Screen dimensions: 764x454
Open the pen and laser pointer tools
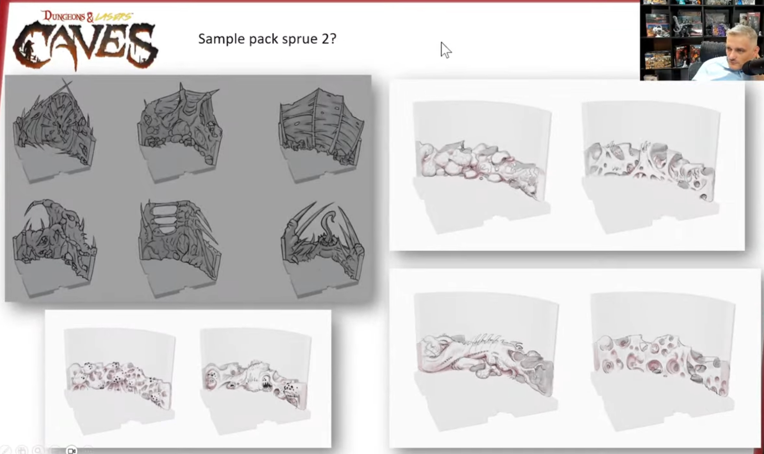[x=5, y=451]
